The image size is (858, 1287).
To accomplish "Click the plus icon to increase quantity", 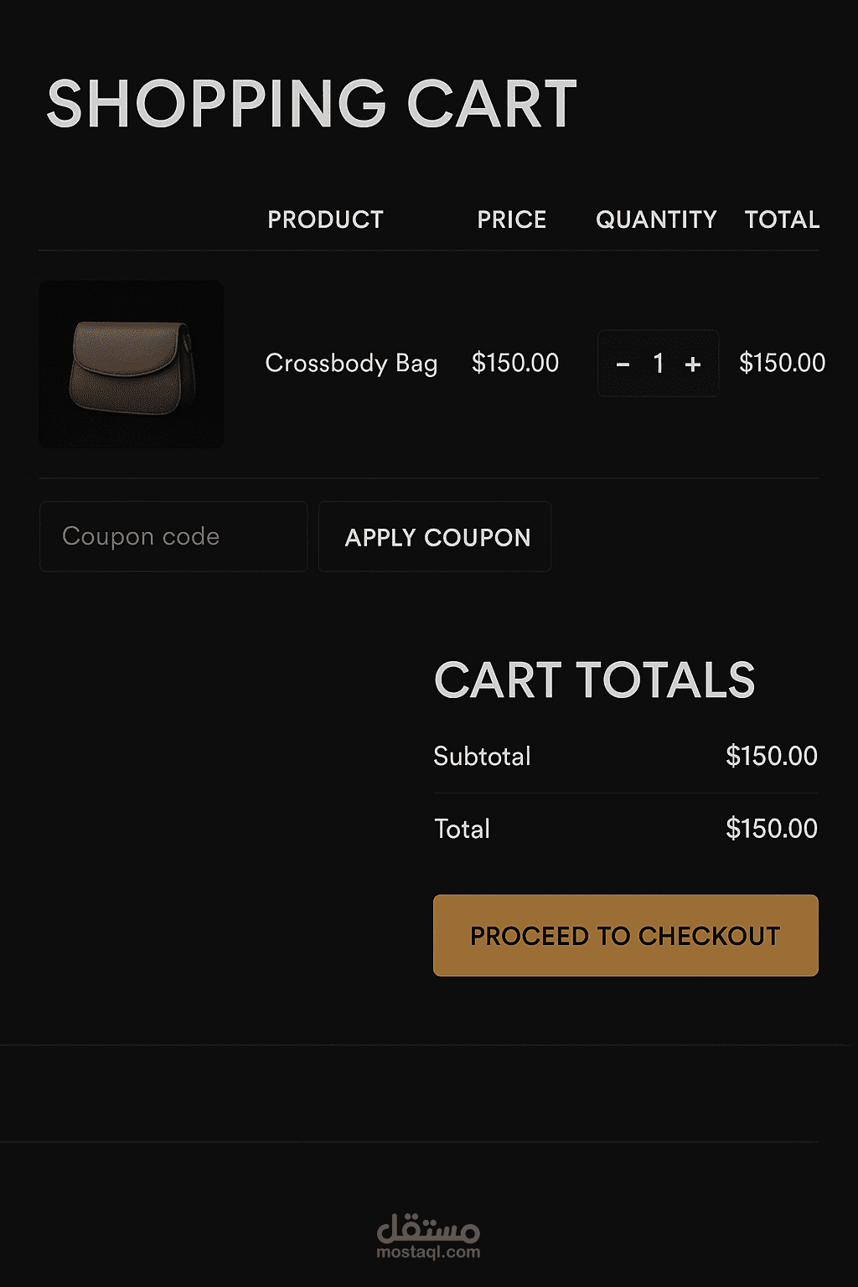I will [x=693, y=364].
